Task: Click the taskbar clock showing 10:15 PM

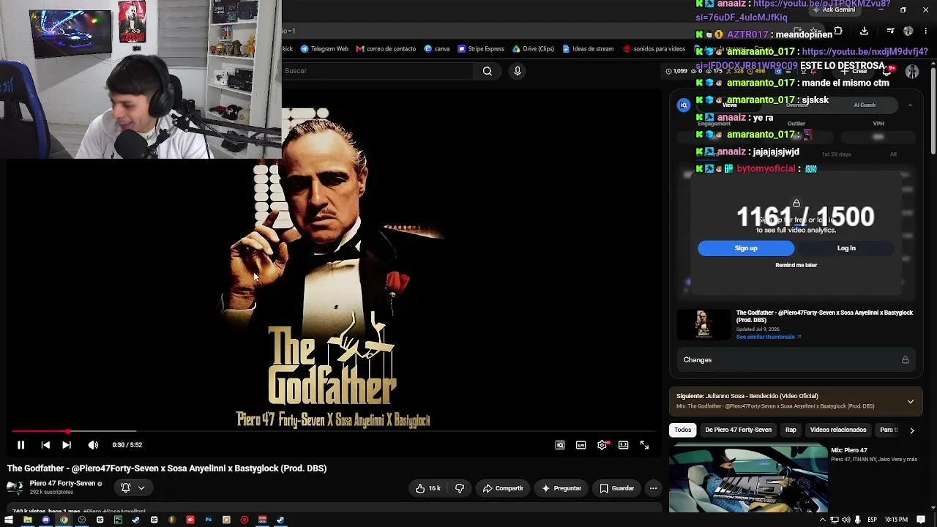Action: [x=897, y=520]
